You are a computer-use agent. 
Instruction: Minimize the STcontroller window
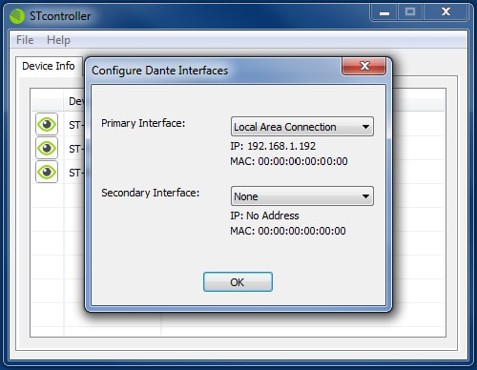pyautogui.click(x=384, y=12)
